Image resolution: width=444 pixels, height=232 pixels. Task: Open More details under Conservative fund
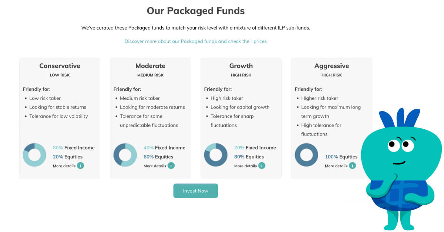64,166
